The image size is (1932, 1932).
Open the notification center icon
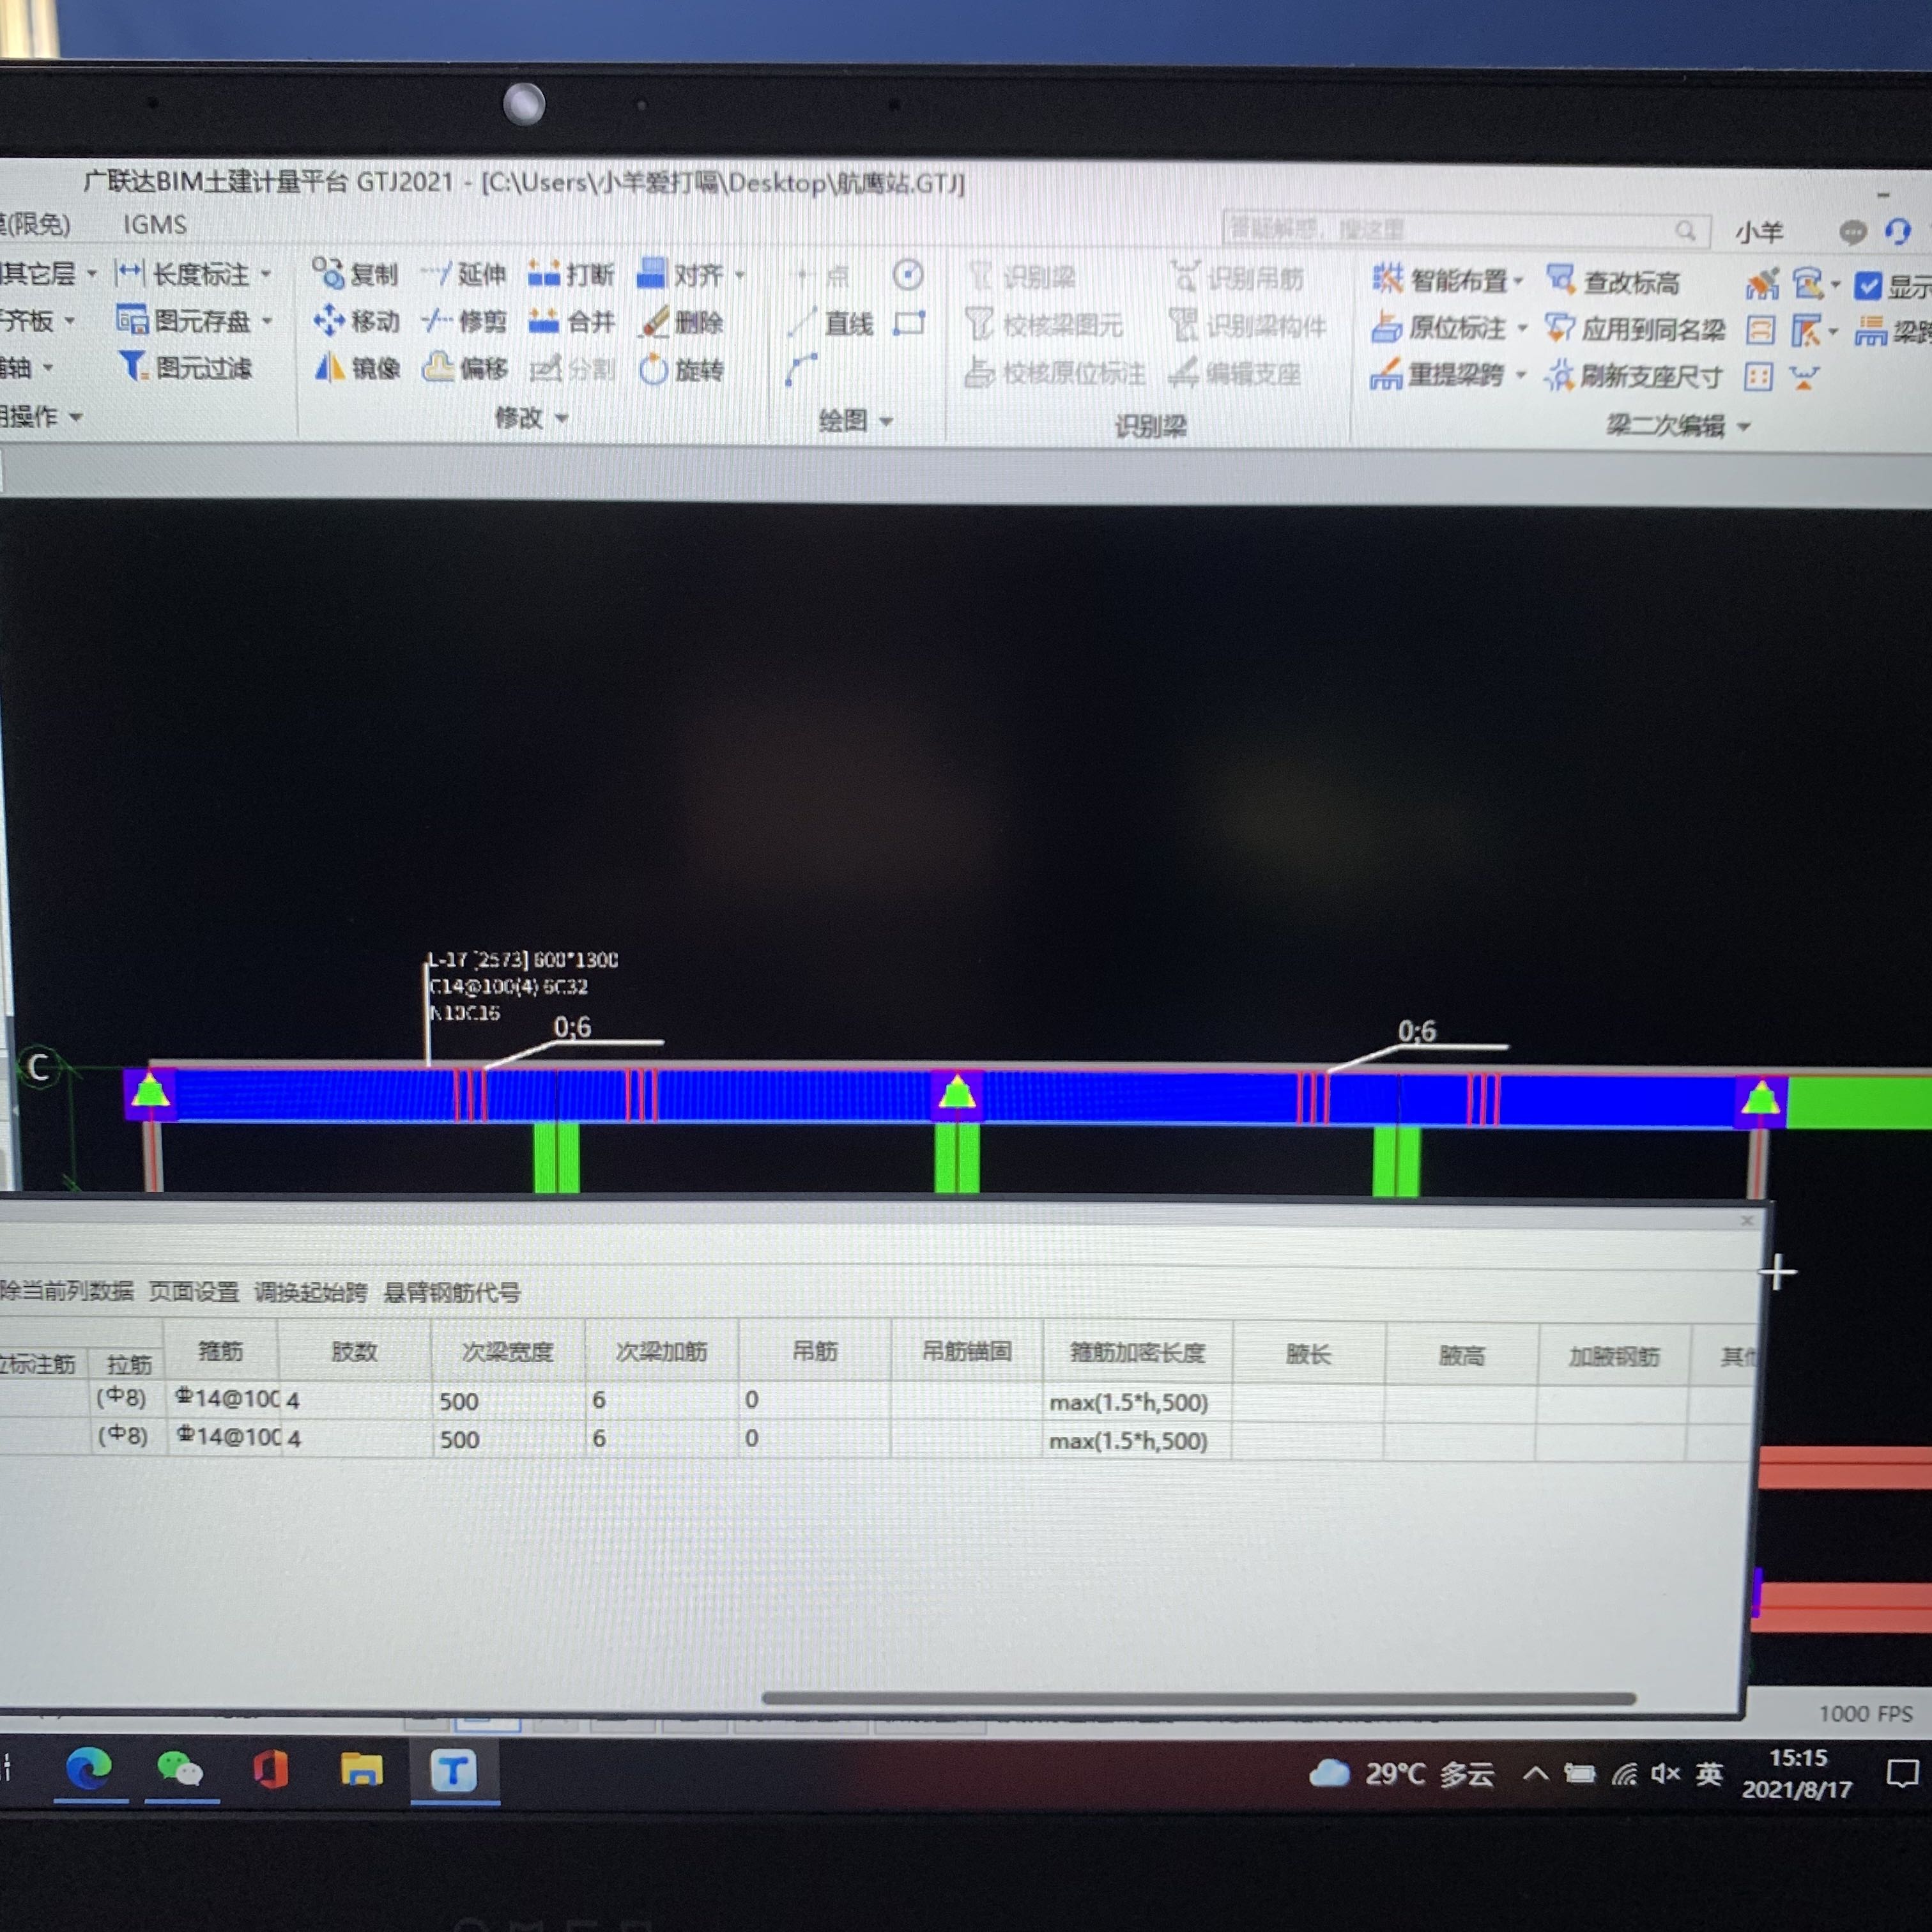click(1902, 1774)
